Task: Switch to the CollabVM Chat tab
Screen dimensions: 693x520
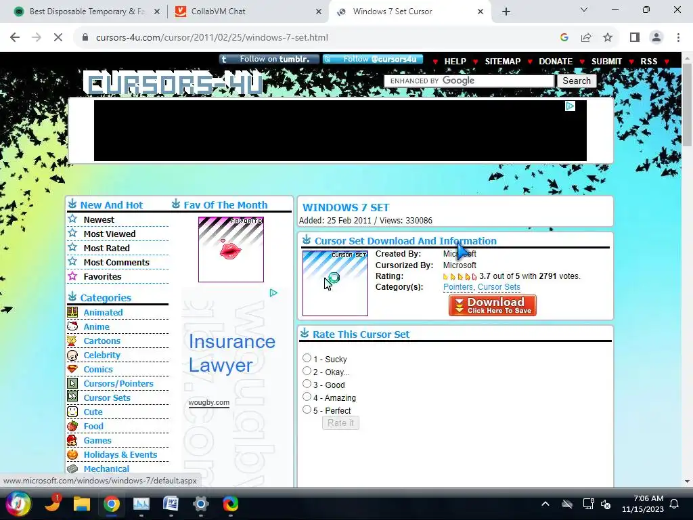Action: click(x=246, y=12)
